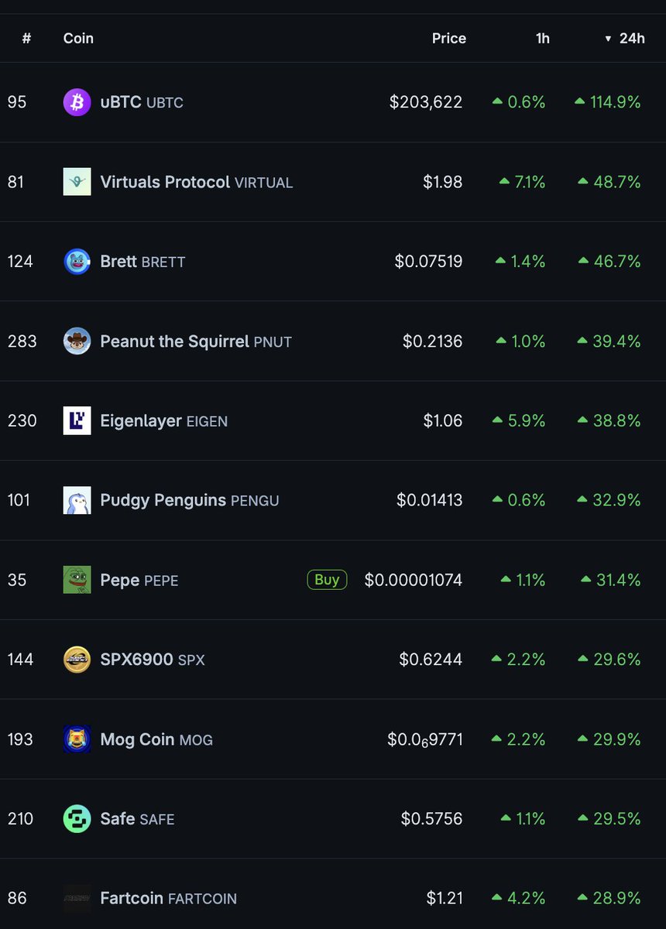Click the Virtuals Protocol coin logo

pos(77,182)
